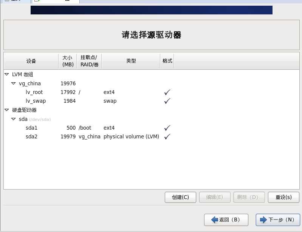Click the 删除(D) button
The height and width of the screenshot is (232, 302).
[249, 197]
